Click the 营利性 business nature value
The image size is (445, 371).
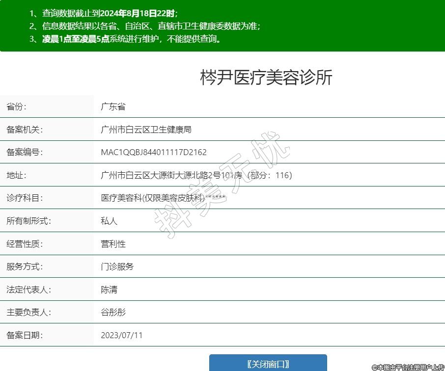(113, 244)
